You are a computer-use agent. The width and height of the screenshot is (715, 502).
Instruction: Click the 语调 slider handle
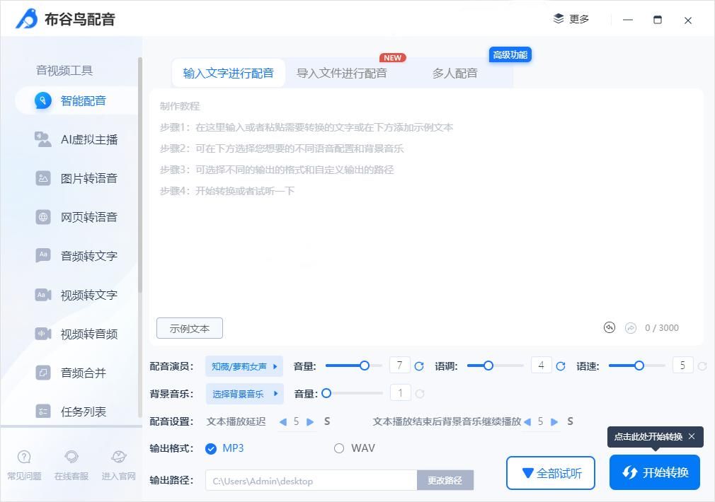pos(488,366)
